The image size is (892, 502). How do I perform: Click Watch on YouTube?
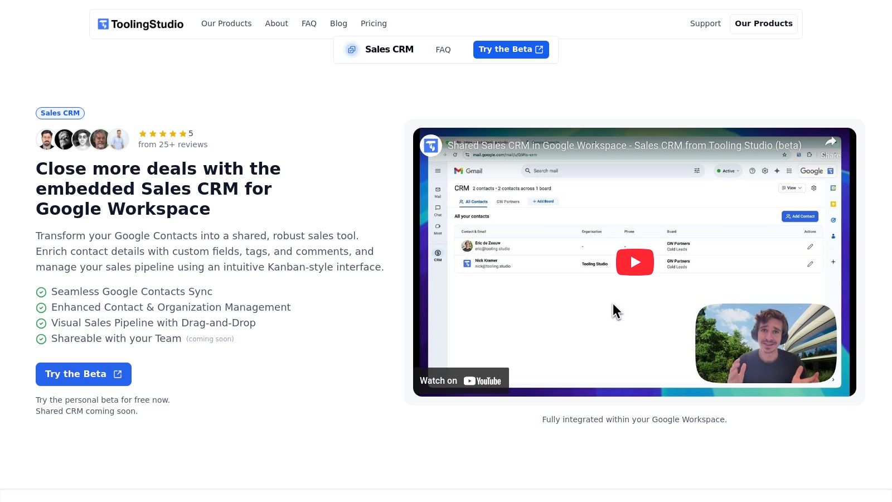pyautogui.click(x=460, y=381)
